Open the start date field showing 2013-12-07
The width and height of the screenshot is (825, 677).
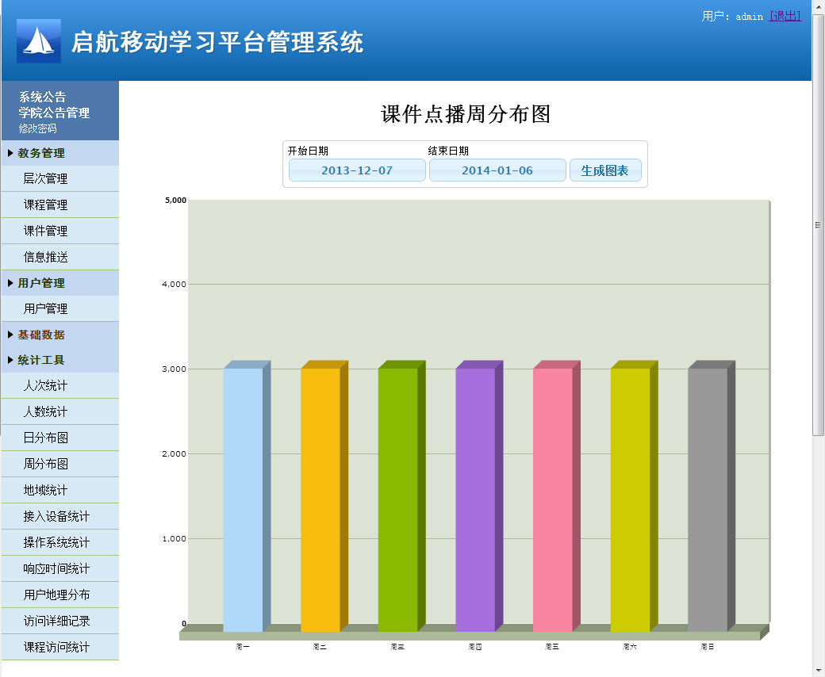pos(356,170)
